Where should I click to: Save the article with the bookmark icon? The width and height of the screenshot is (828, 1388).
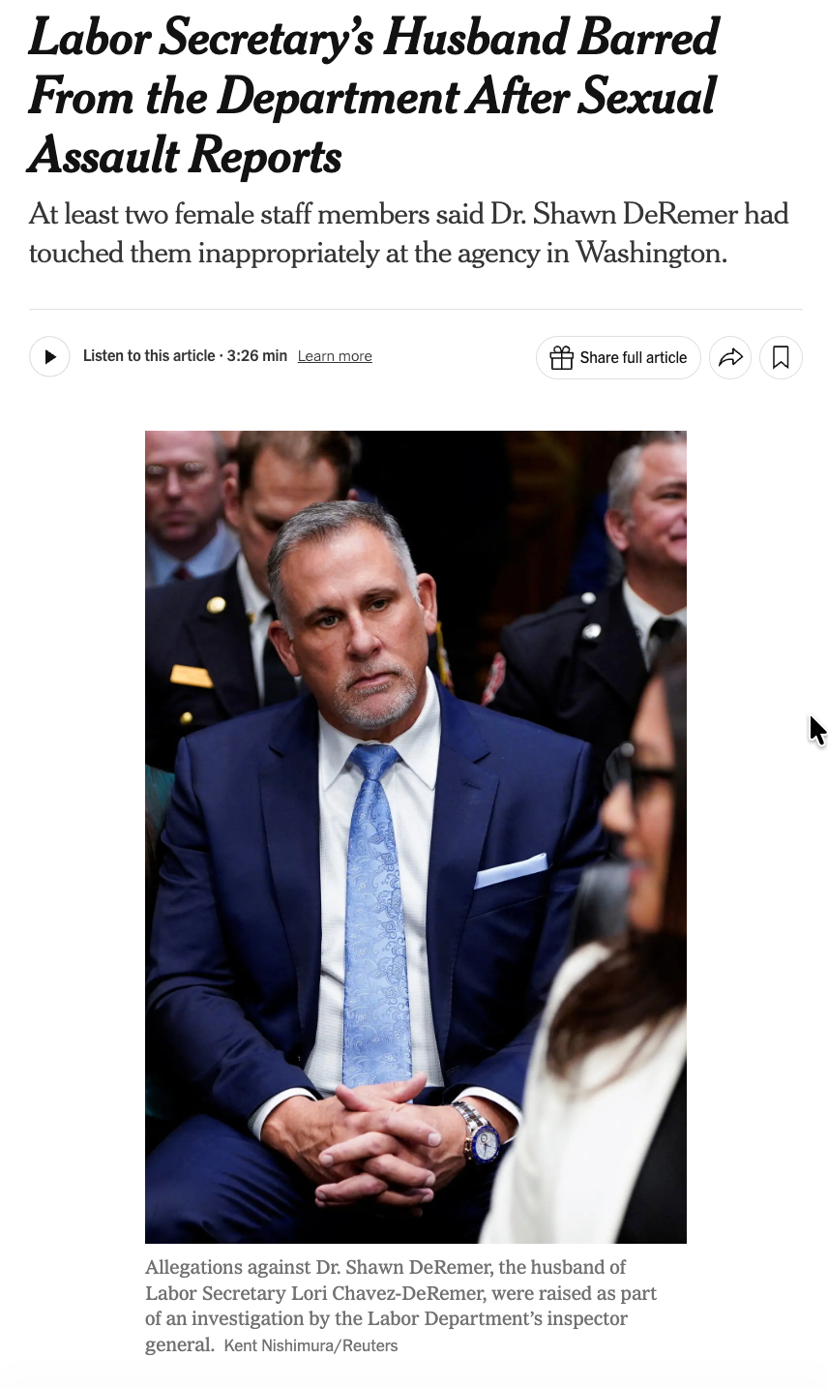(781, 357)
